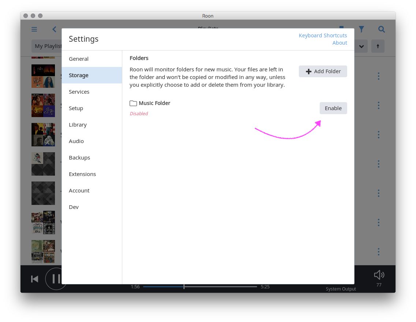Select the Storage settings tab
Image resolution: width=416 pixels, height=322 pixels.
point(92,75)
